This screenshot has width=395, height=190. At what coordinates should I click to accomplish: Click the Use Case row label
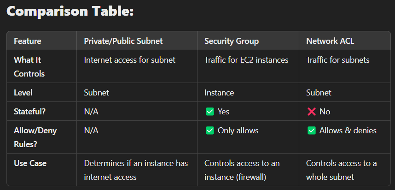pyautogui.click(x=30, y=163)
